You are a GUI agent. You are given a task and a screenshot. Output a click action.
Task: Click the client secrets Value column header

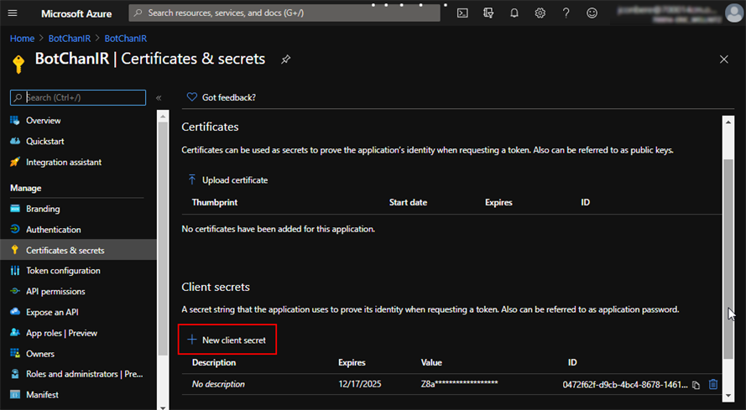pyautogui.click(x=431, y=363)
